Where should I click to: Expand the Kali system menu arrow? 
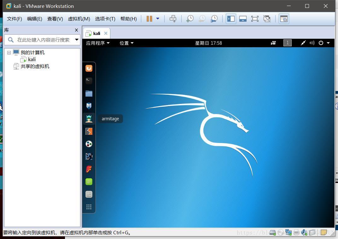pyautogui.click(x=328, y=43)
